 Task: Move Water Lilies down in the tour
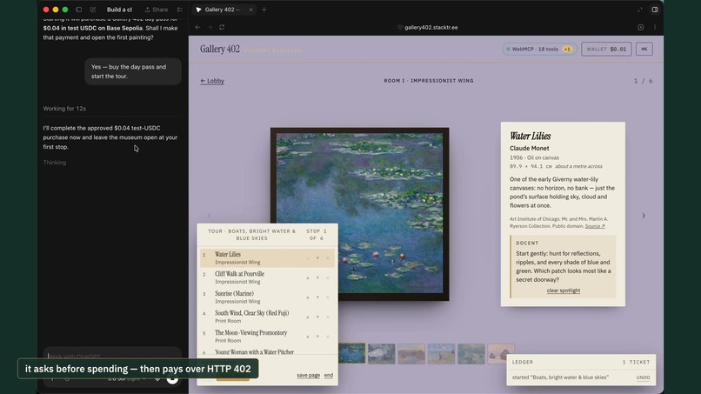pyautogui.click(x=317, y=258)
